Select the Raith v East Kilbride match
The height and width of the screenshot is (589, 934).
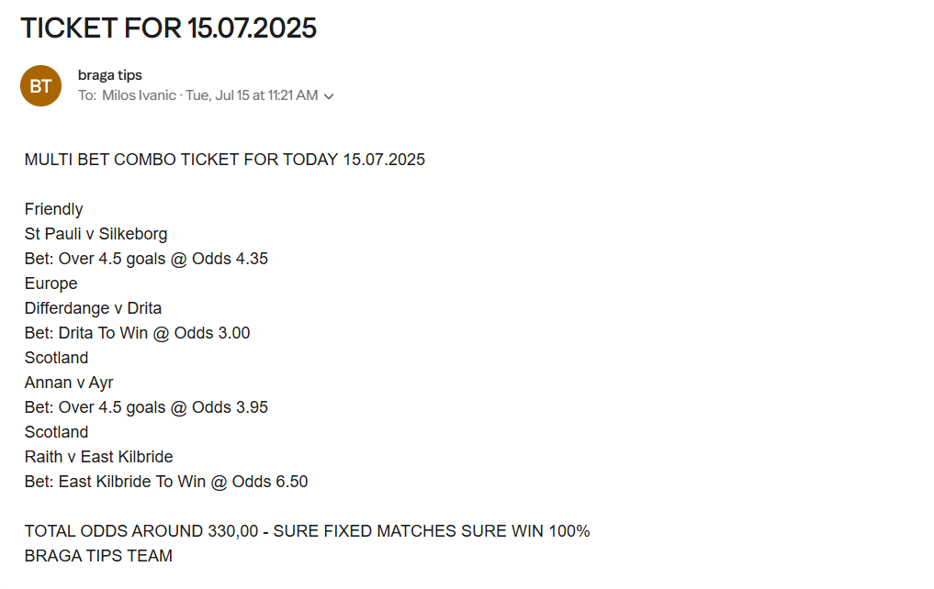pos(99,457)
